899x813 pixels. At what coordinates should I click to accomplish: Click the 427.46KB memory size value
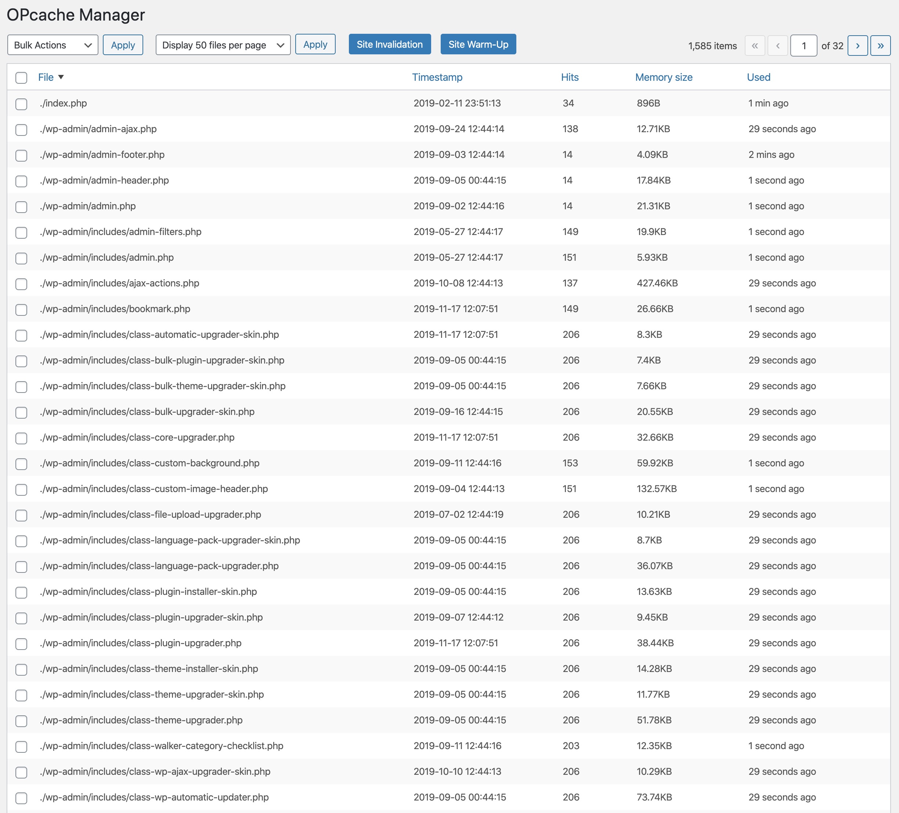(x=657, y=283)
